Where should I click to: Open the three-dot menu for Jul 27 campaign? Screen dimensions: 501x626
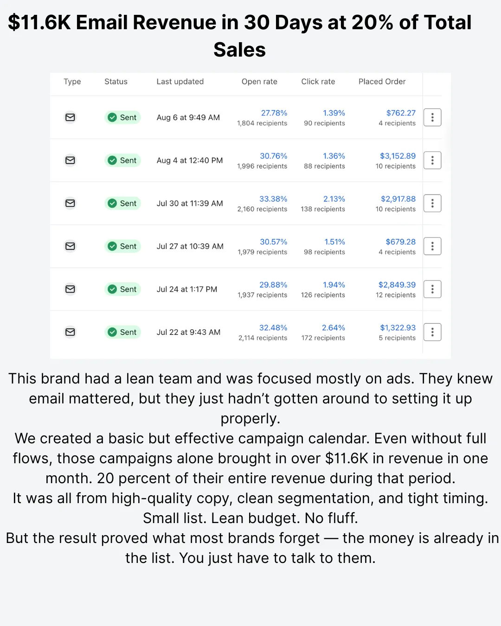432,246
